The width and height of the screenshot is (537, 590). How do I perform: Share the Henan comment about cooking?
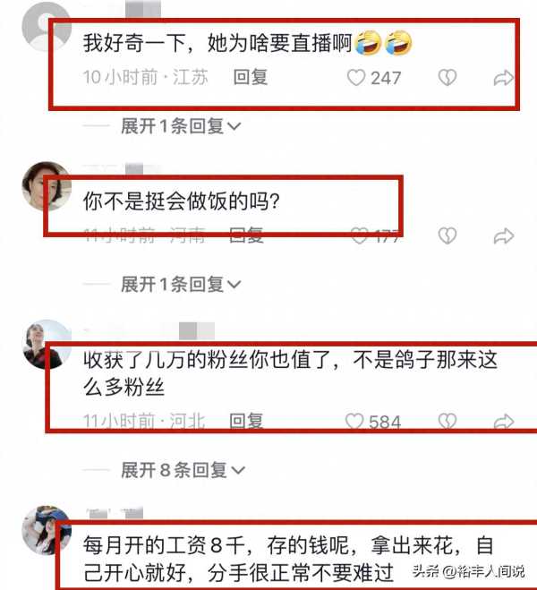[504, 236]
